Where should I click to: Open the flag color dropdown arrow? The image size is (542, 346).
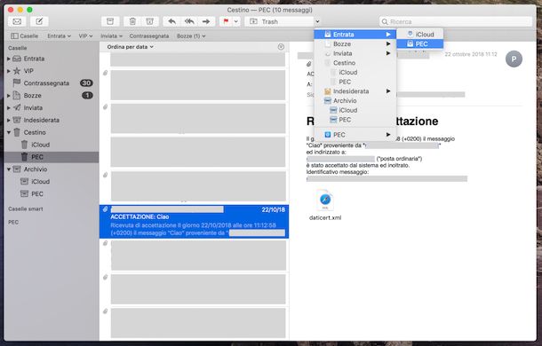tap(236, 21)
